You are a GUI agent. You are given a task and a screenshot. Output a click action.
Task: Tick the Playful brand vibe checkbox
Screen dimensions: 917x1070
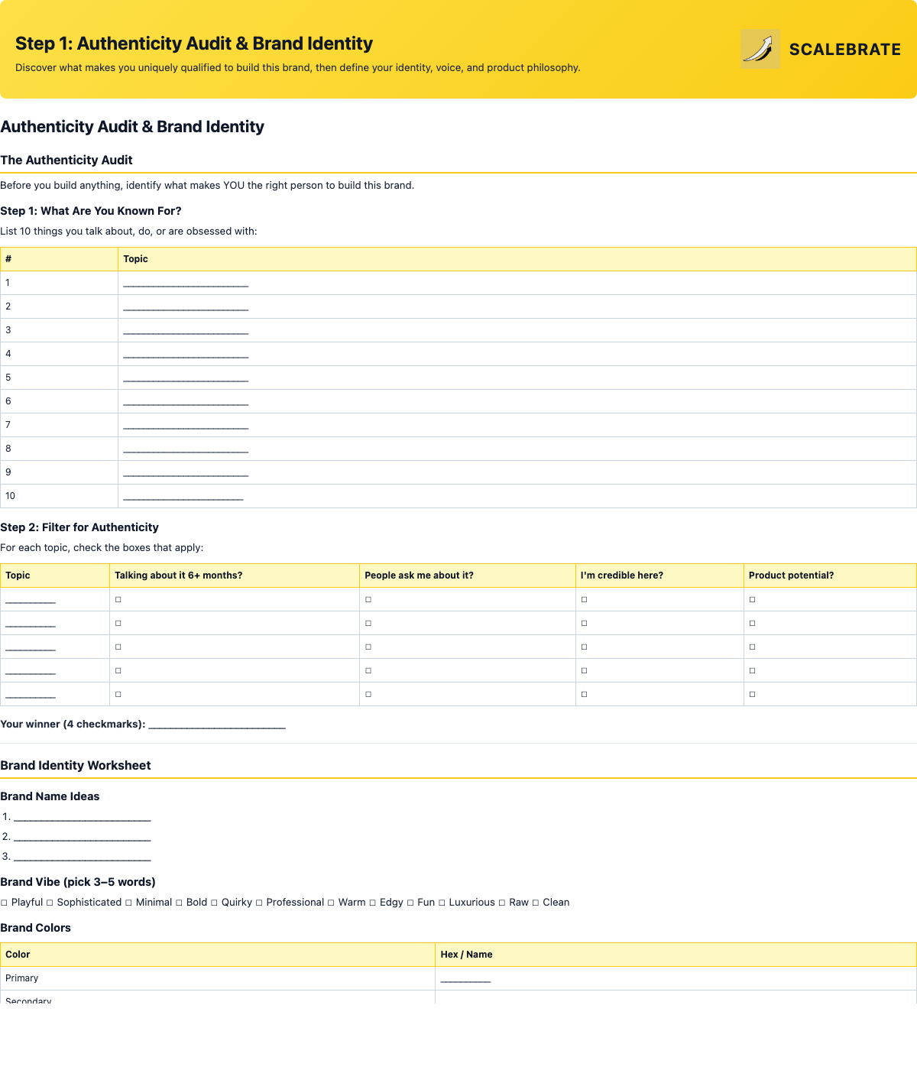pos(5,903)
